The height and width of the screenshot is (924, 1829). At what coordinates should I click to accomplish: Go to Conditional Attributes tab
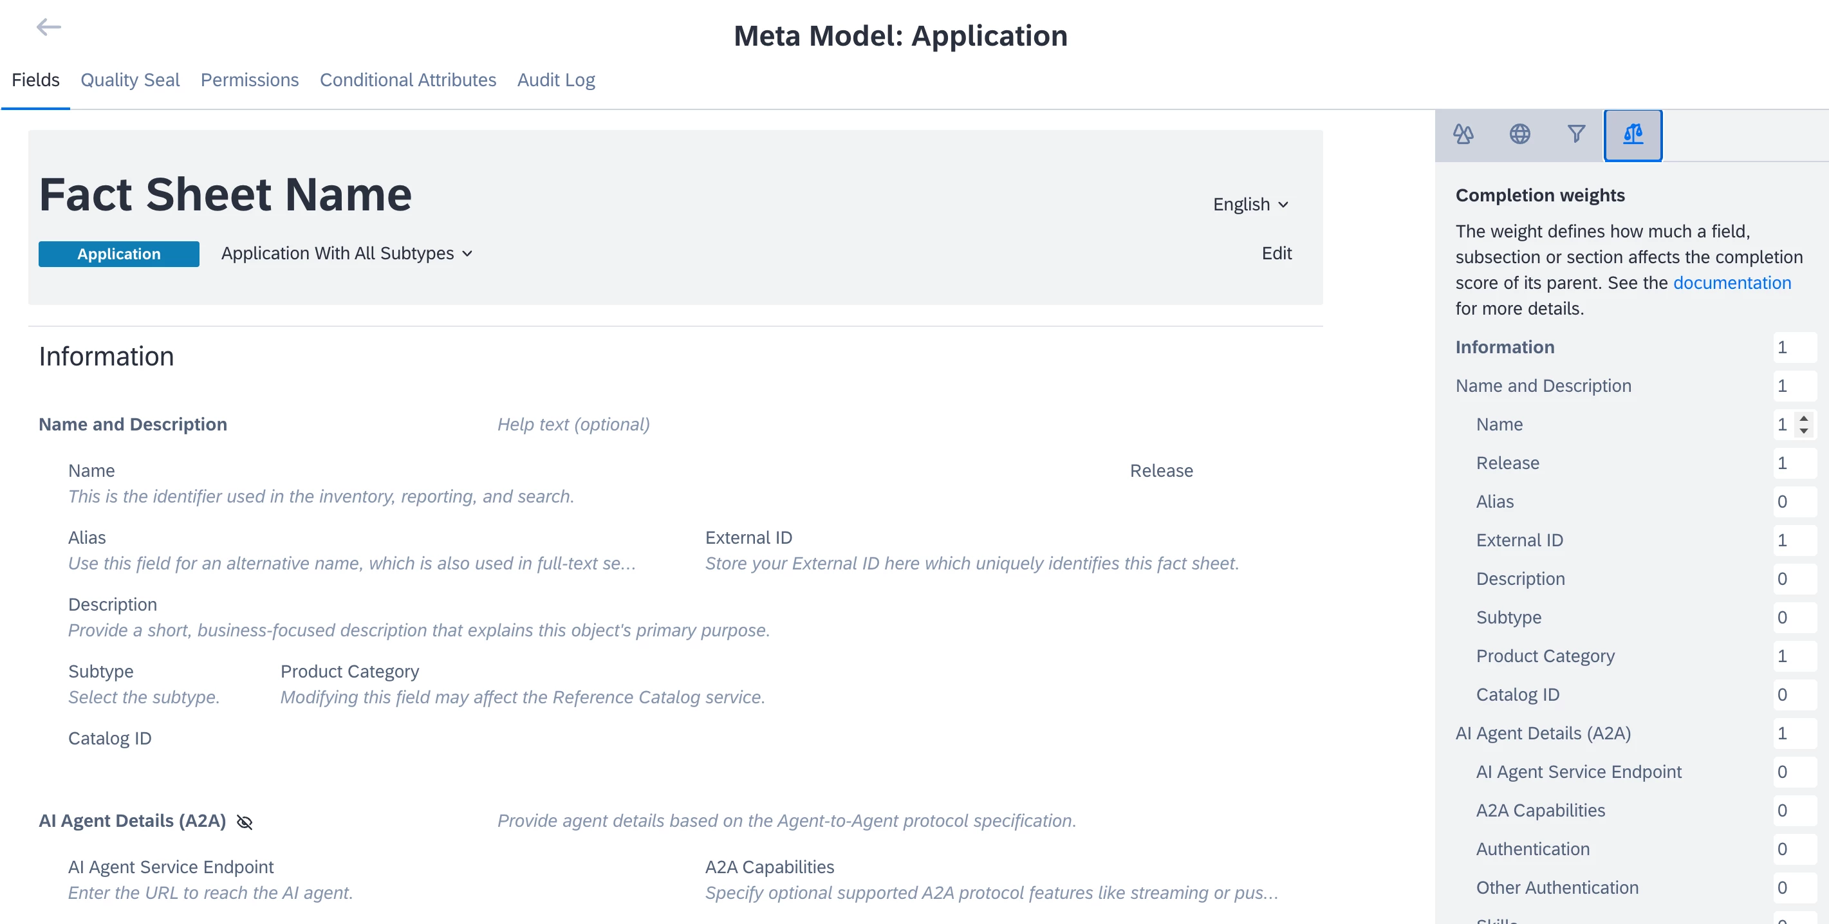pos(407,80)
